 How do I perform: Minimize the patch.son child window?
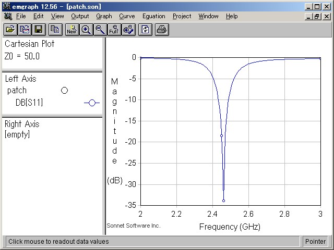[x=308, y=16]
